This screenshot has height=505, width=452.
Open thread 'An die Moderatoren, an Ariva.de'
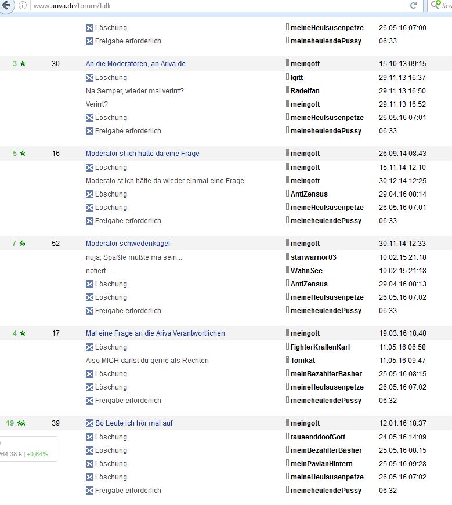(135, 64)
